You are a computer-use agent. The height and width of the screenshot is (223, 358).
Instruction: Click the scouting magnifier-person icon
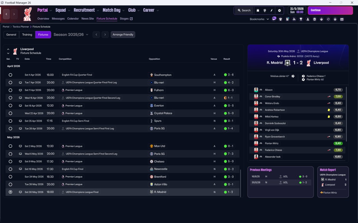[294, 19]
